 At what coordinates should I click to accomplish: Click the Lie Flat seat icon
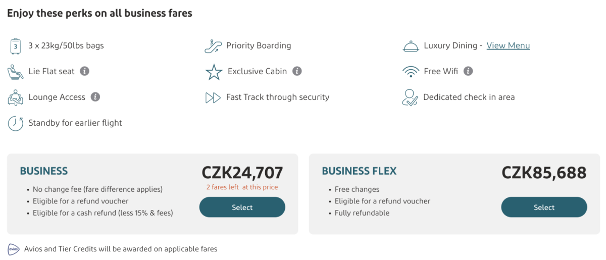[x=16, y=72]
